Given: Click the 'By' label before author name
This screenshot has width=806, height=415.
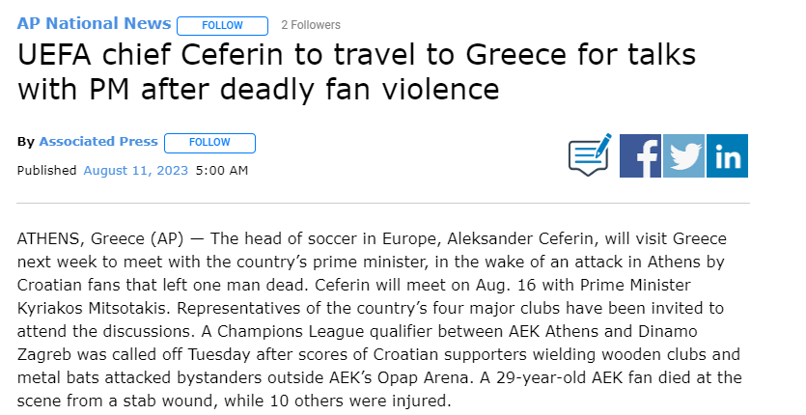Looking at the screenshot, I should 26,142.
